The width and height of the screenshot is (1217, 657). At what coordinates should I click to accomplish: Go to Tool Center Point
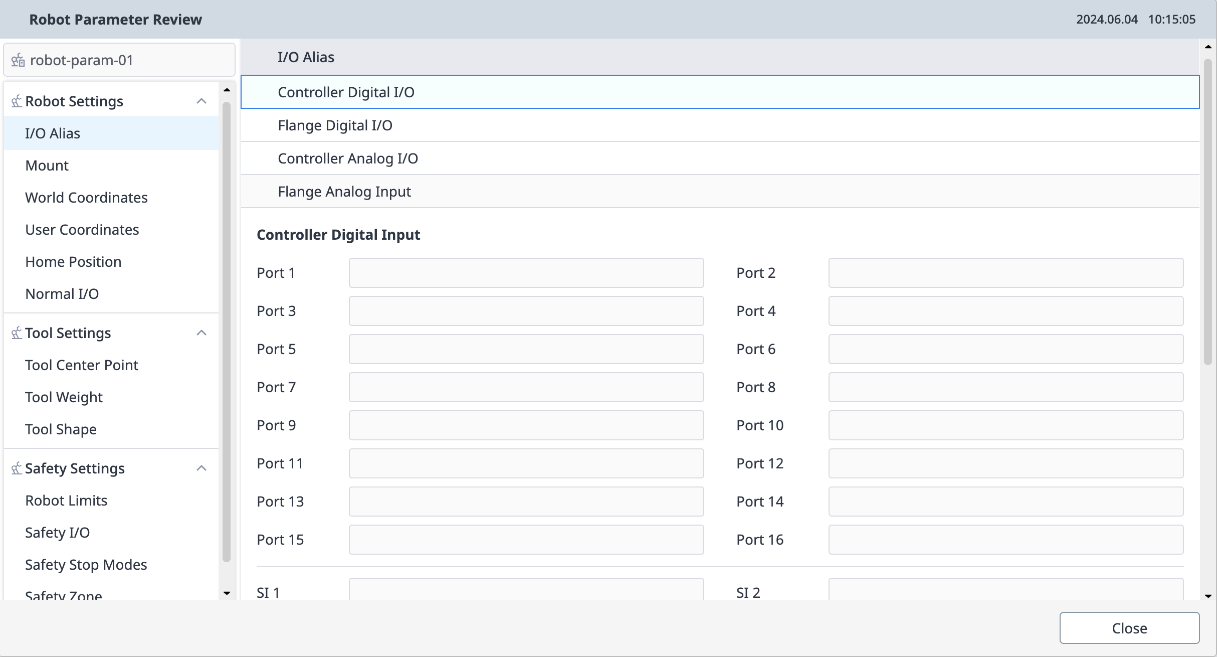tap(82, 365)
